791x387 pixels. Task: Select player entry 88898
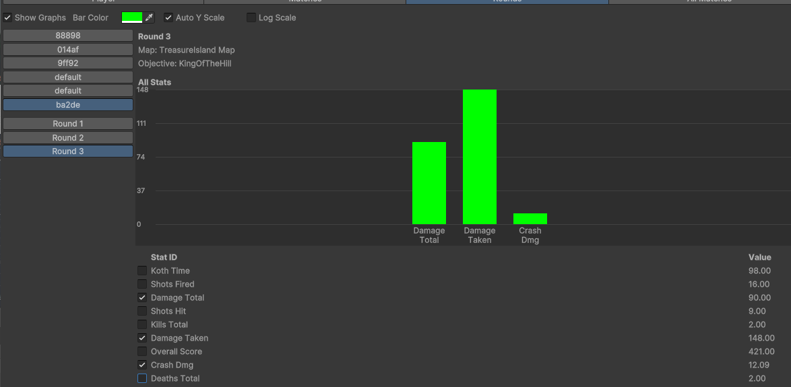click(68, 35)
